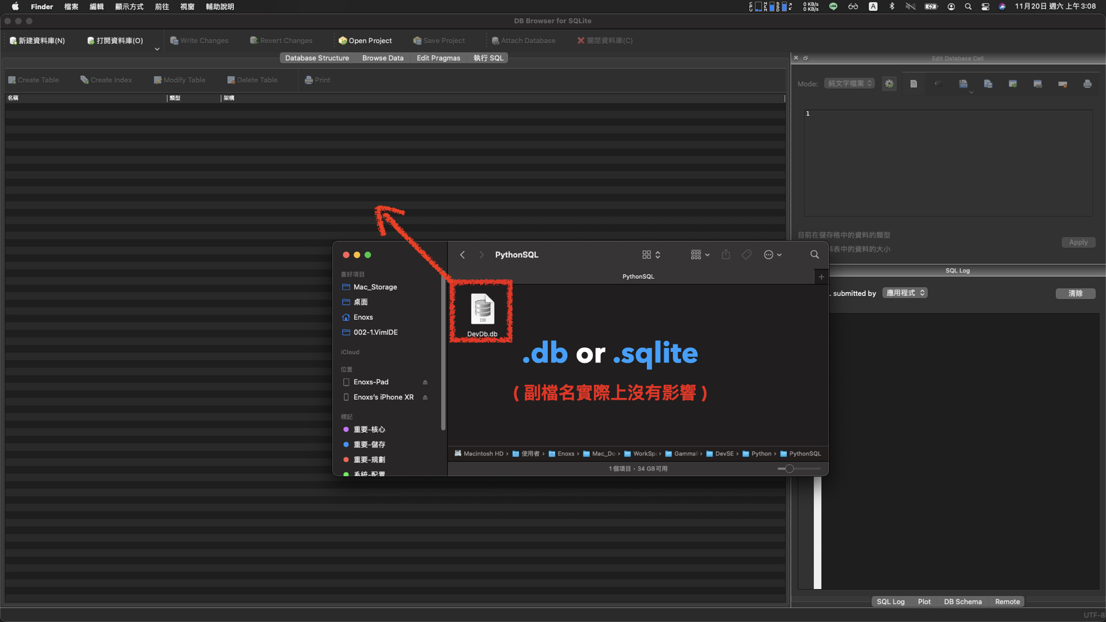Click the Create Index button
This screenshot has width=1106, height=622.
coord(107,80)
